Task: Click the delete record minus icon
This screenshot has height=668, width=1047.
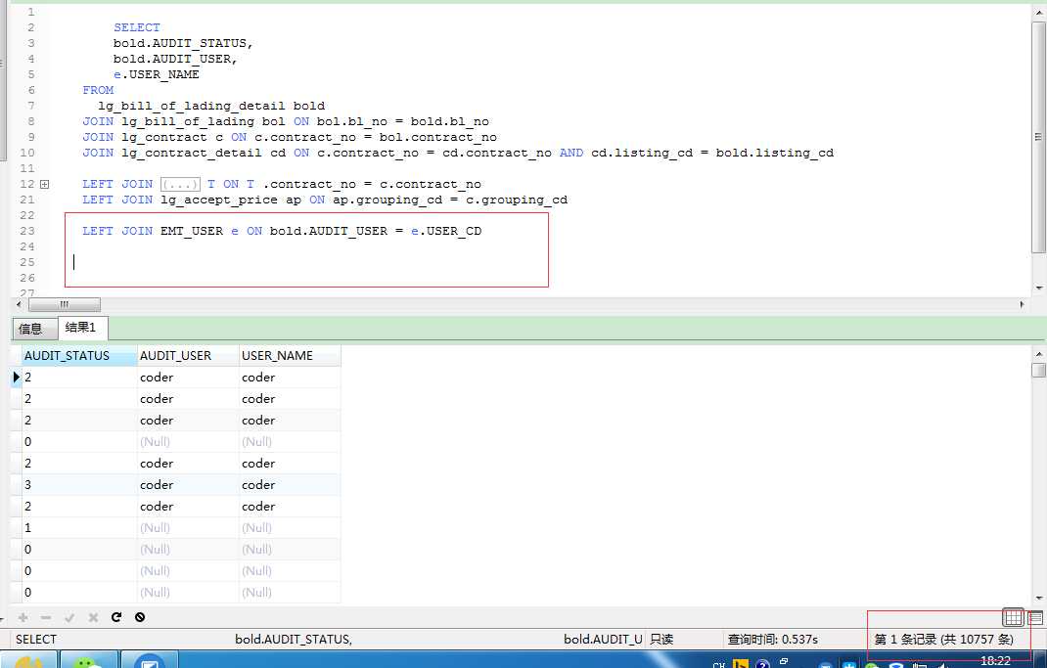Action: point(46,617)
